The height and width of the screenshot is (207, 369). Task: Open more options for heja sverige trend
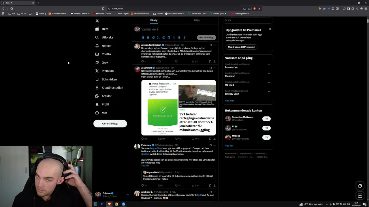269,65
